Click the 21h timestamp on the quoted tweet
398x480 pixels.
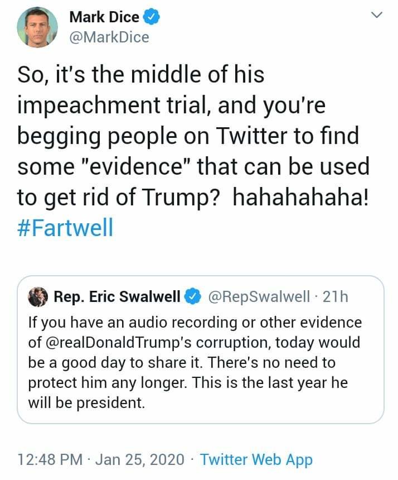point(335,296)
